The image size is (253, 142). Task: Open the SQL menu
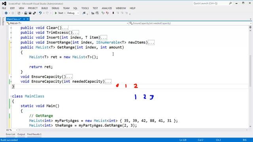[x=76, y=8]
